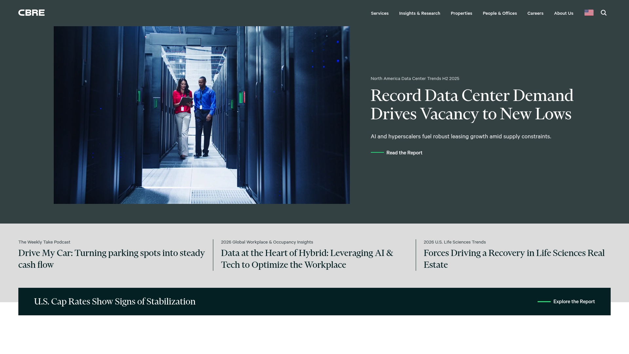Open the About Us menu
Screen dimensions: 629x354
click(x=563, y=13)
